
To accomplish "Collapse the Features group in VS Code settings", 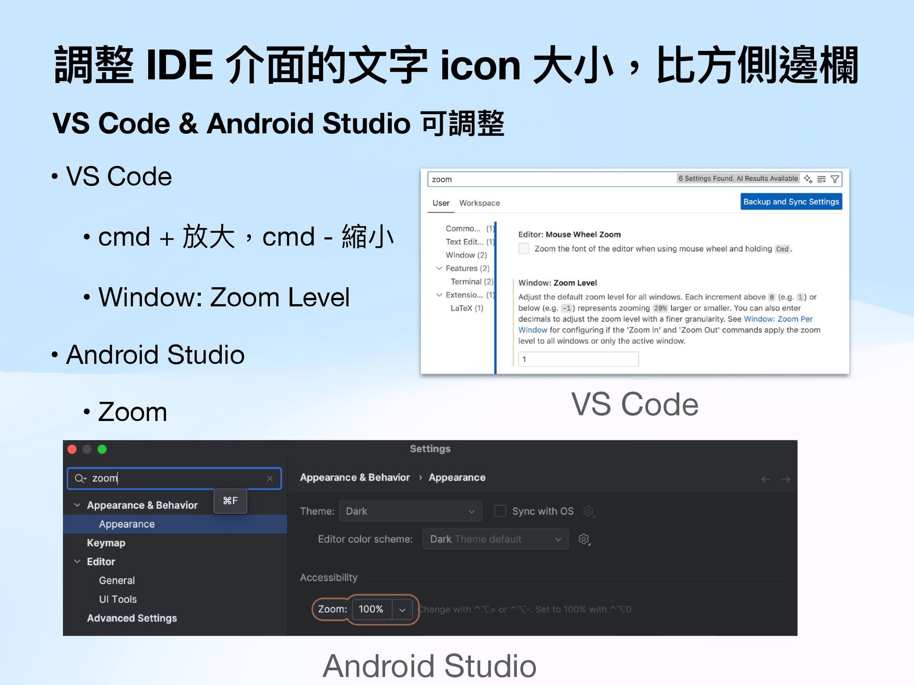I will pos(439,268).
